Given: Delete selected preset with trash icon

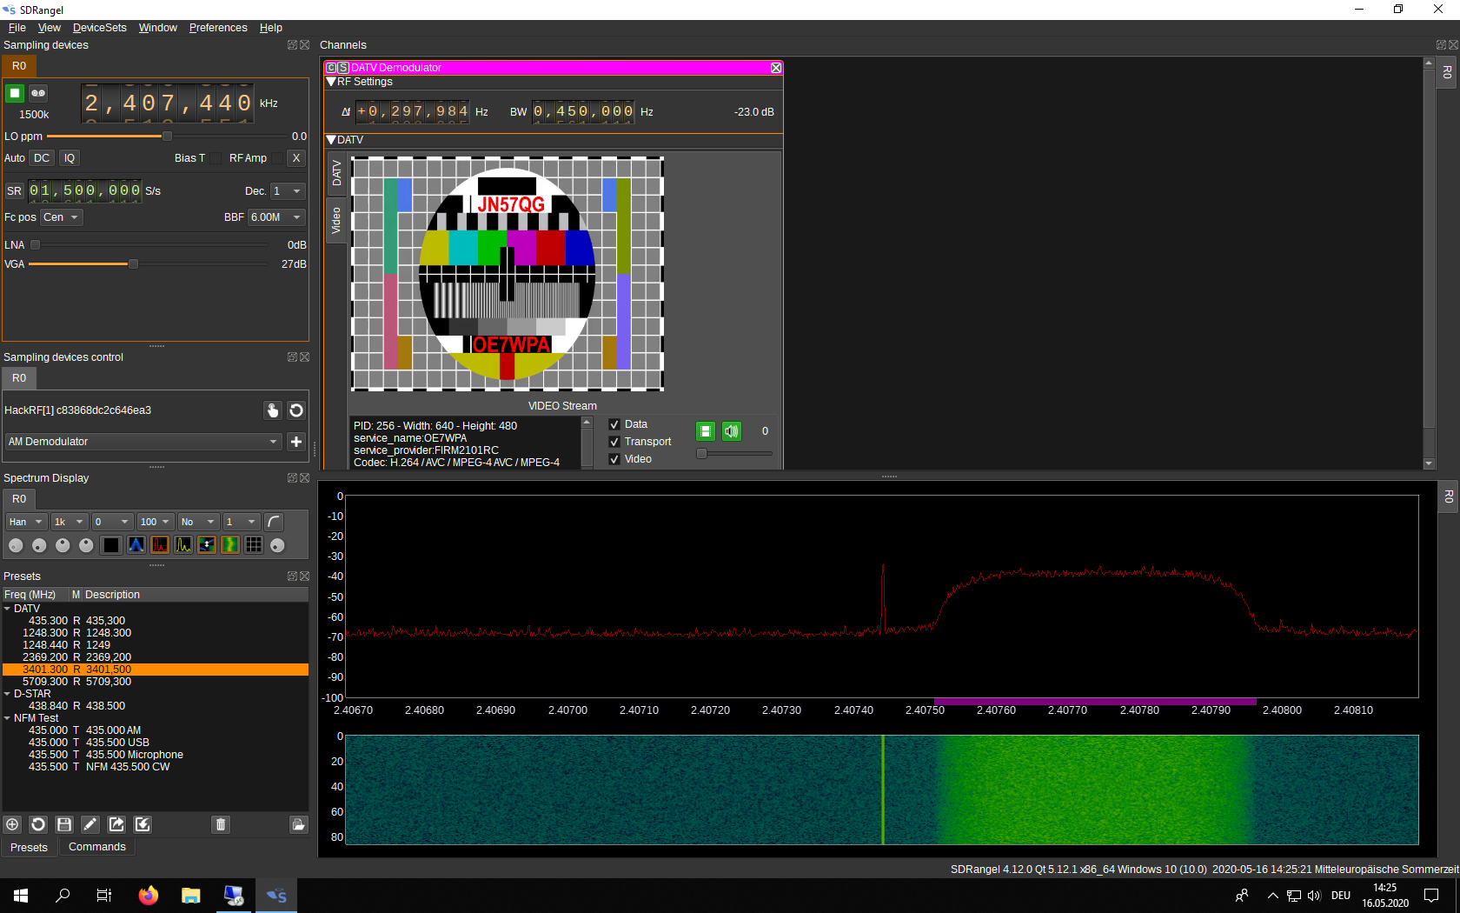Looking at the screenshot, I should pyautogui.click(x=221, y=824).
